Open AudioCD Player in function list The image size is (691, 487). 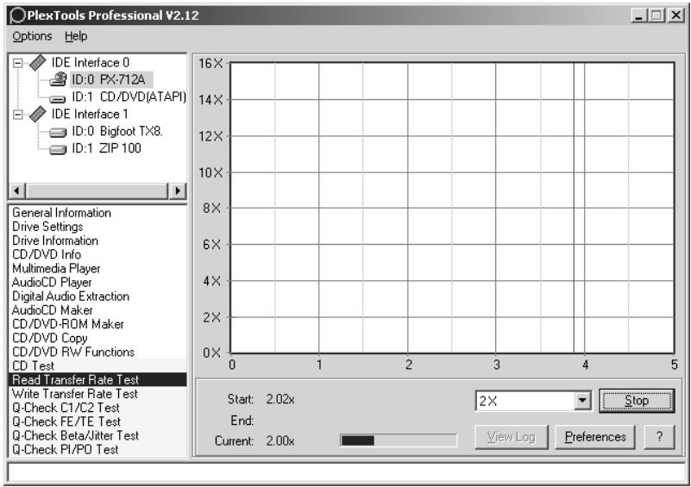tap(52, 282)
